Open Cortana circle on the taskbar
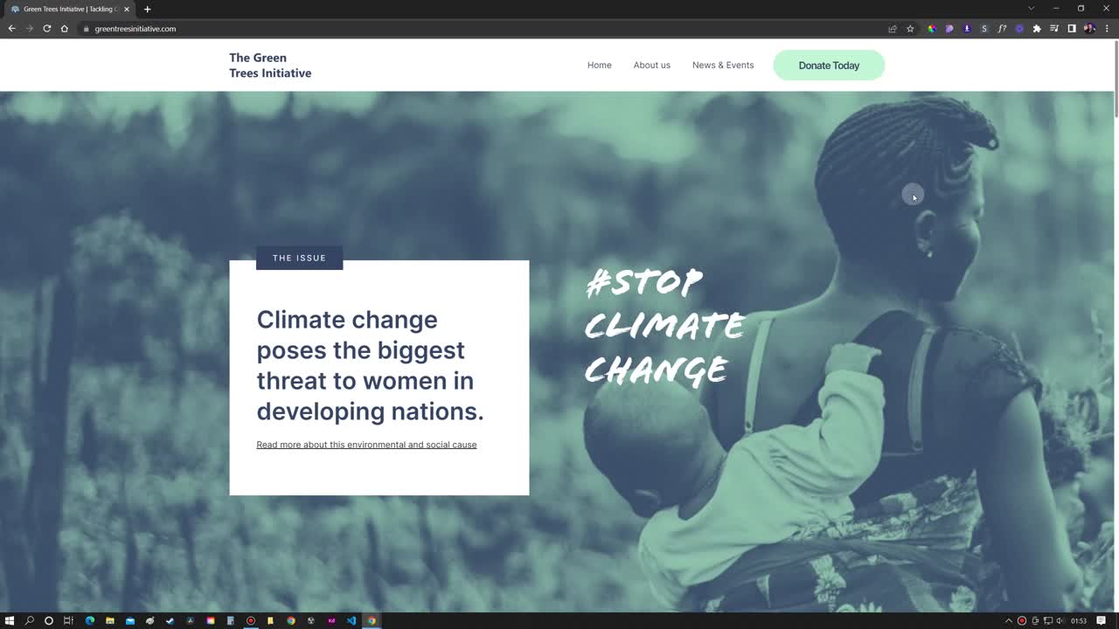 pyautogui.click(x=48, y=620)
